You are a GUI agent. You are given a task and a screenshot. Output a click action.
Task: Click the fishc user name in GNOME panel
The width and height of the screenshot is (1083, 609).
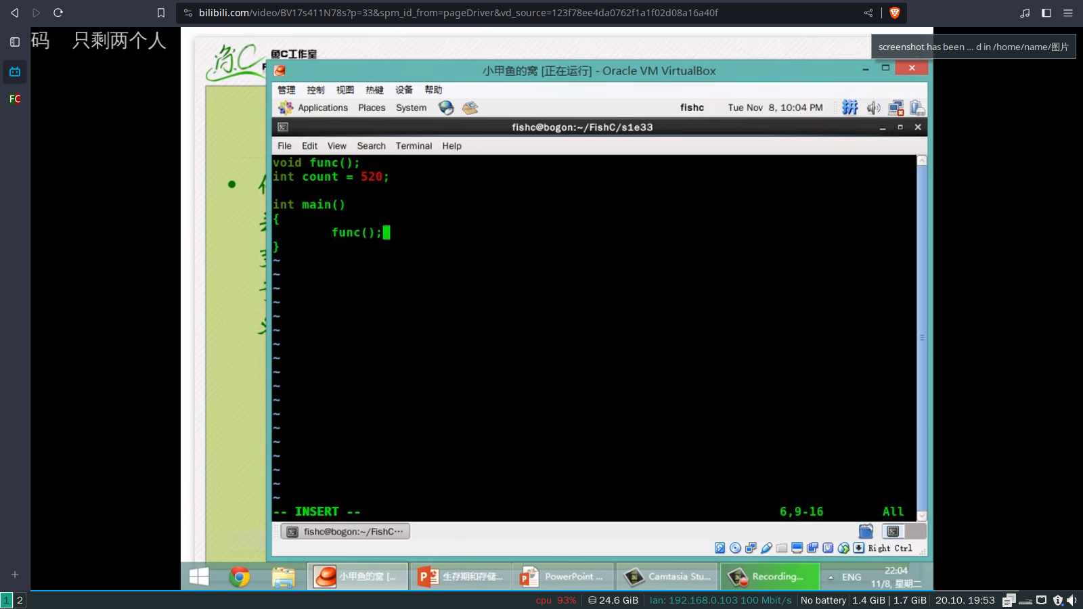click(x=692, y=108)
